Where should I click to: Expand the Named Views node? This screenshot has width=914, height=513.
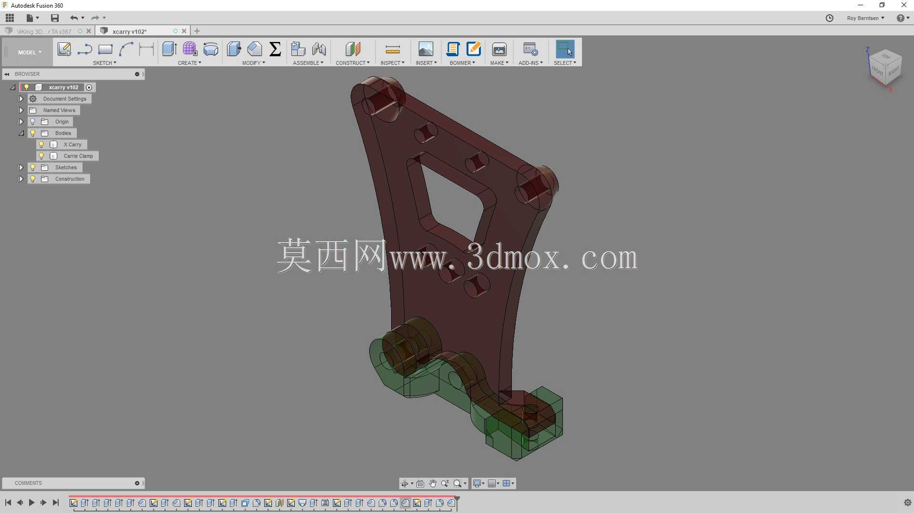(x=21, y=110)
